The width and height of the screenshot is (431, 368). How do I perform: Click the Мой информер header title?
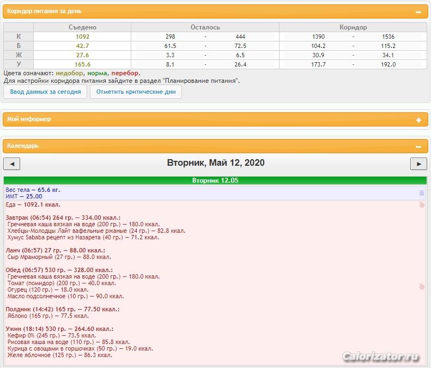[29, 119]
